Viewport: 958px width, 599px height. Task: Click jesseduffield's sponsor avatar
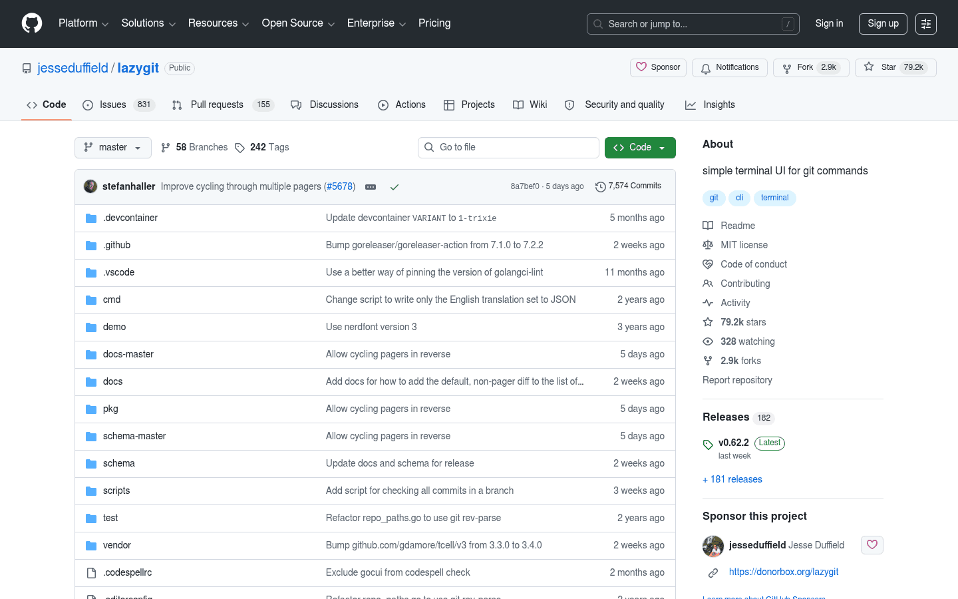tap(713, 546)
